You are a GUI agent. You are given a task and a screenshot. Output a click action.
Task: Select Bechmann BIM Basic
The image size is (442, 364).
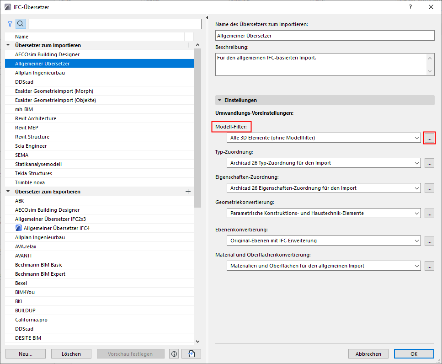99,265
